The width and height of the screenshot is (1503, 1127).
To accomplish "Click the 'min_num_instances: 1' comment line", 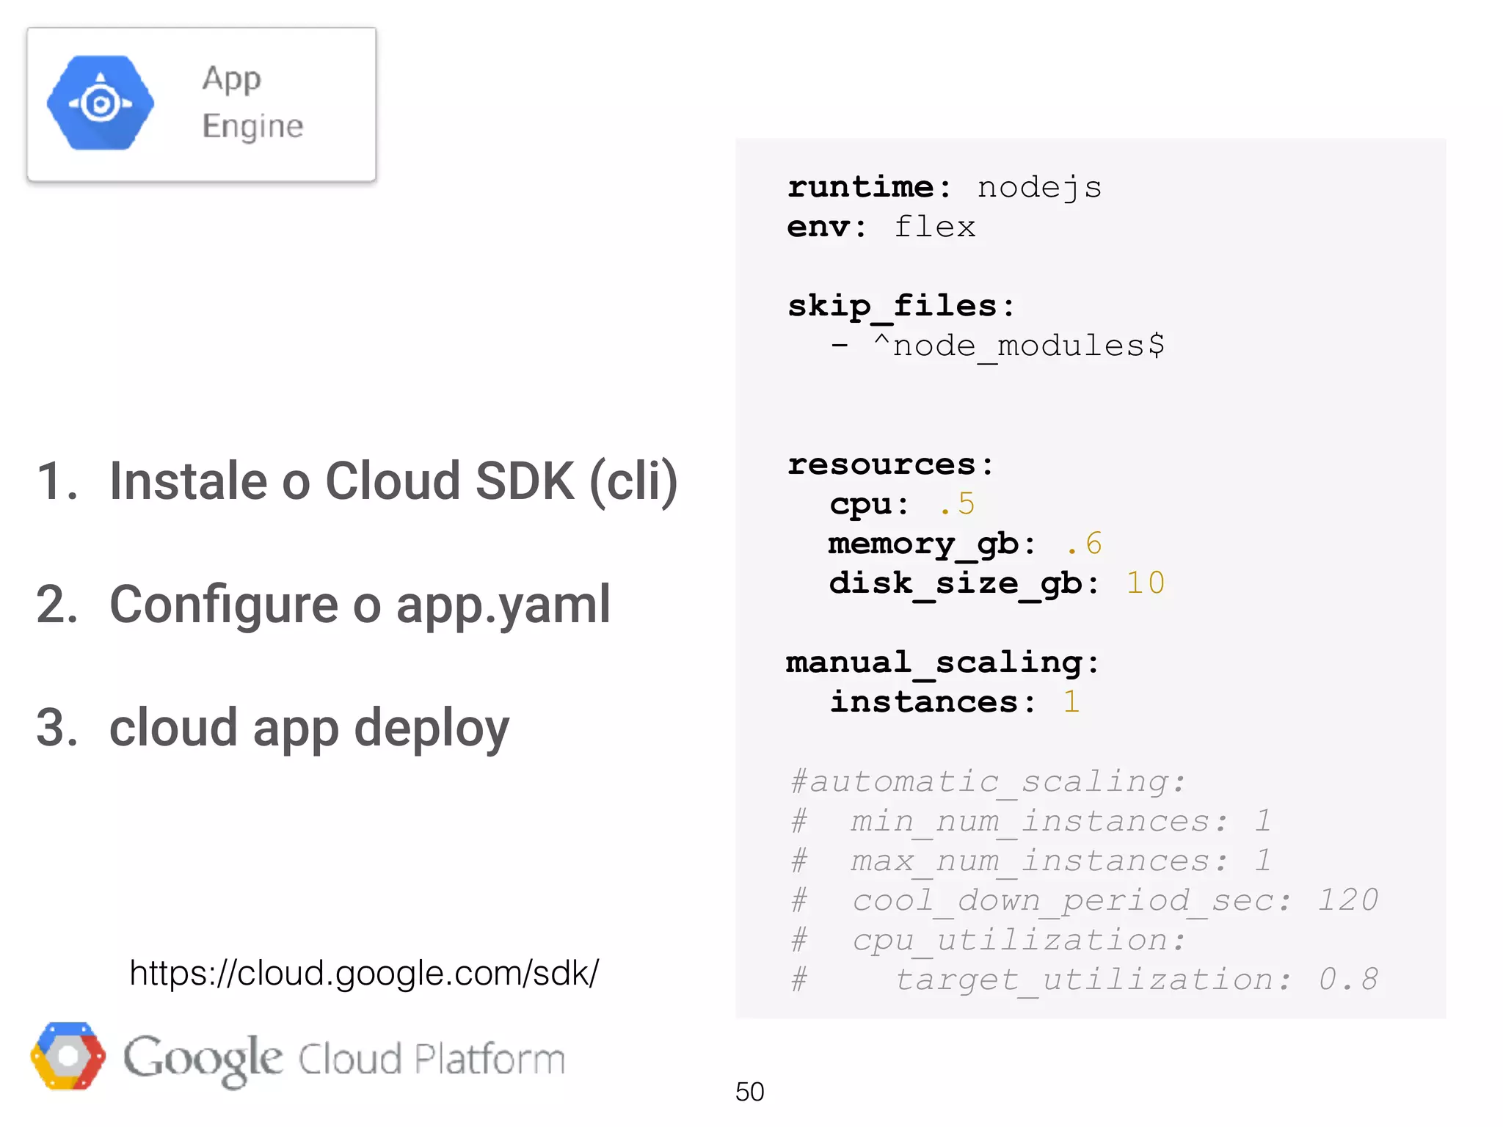I will [x=1031, y=822].
